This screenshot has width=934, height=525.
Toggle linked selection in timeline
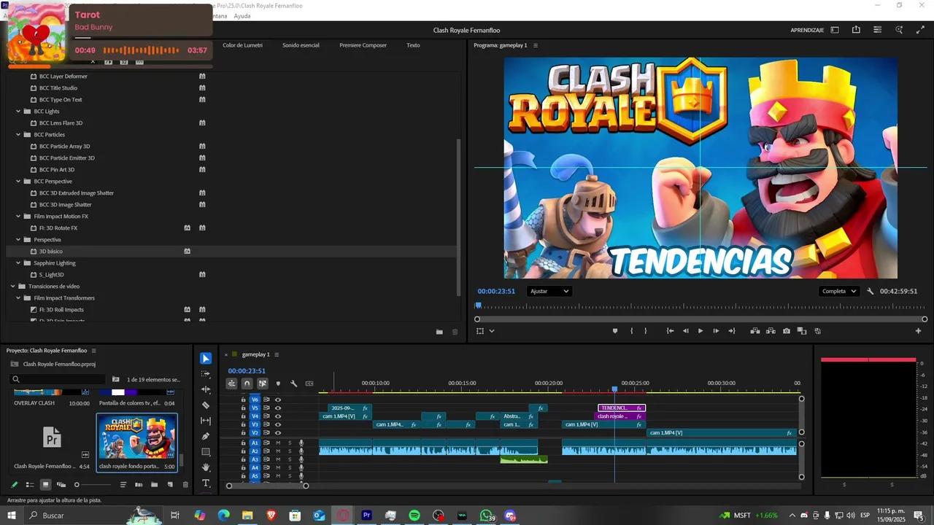coord(262,384)
